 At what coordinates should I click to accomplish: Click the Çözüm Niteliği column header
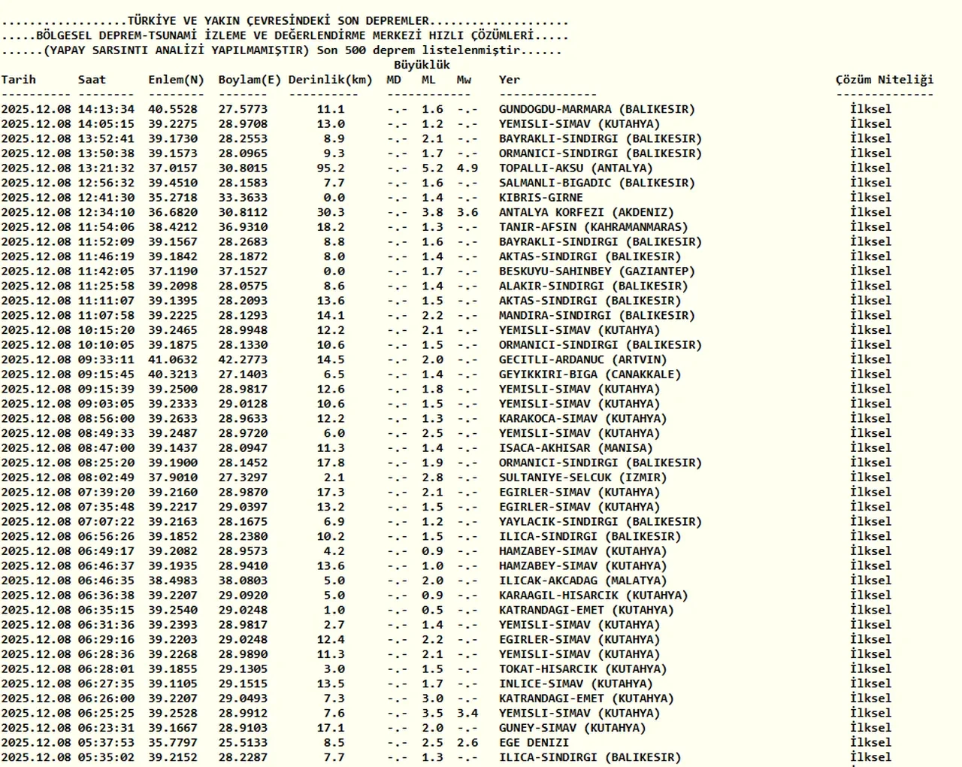[885, 80]
